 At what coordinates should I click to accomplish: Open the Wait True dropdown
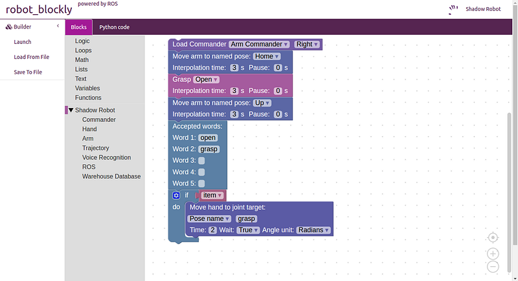pyautogui.click(x=248, y=230)
